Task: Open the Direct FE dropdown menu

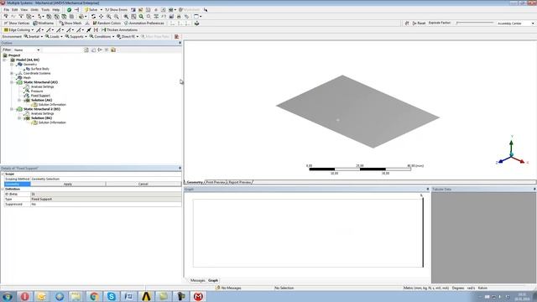Action: 128,37
